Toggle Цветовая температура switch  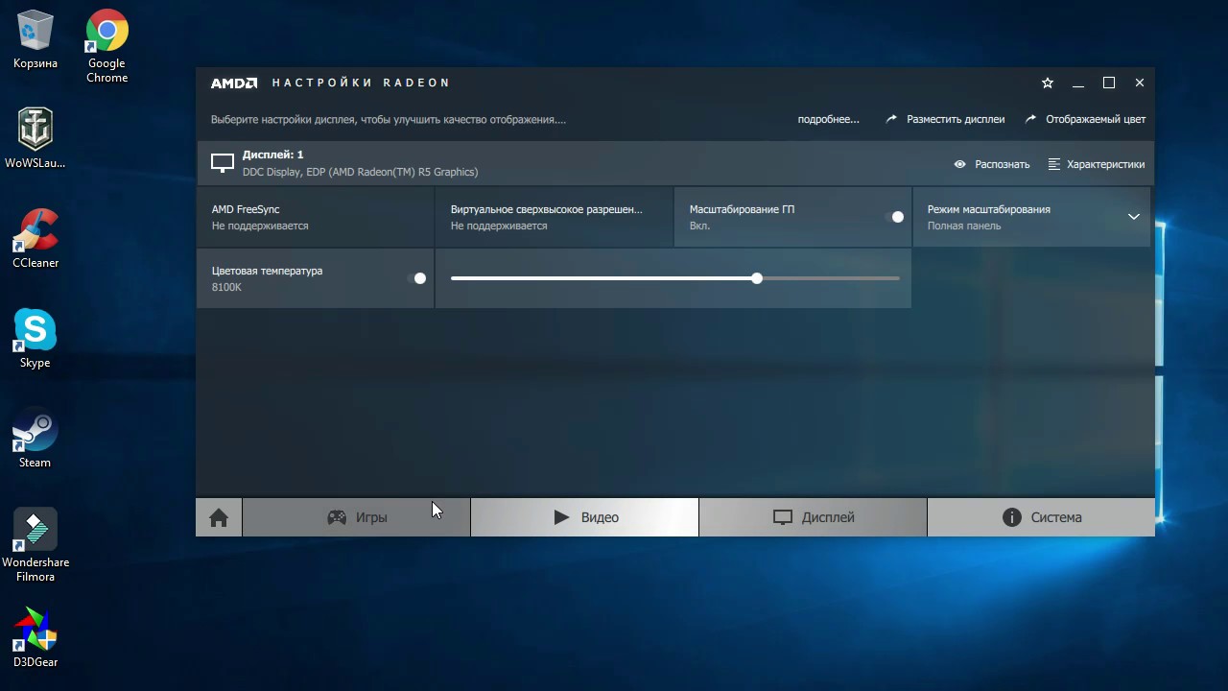(x=416, y=278)
